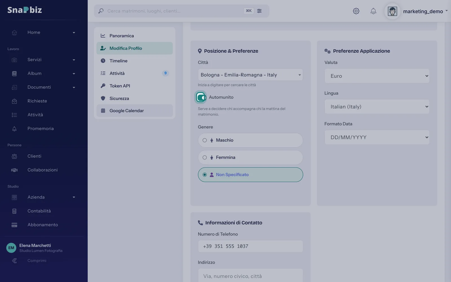
Task: Click the search filter sliders icon
Action: (x=259, y=11)
